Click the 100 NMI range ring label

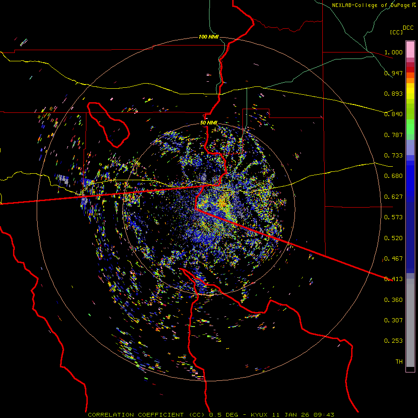209,37
